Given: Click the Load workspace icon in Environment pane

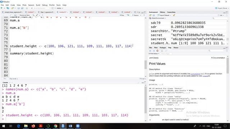Looking at the screenshot, I should click(x=150, y=15).
